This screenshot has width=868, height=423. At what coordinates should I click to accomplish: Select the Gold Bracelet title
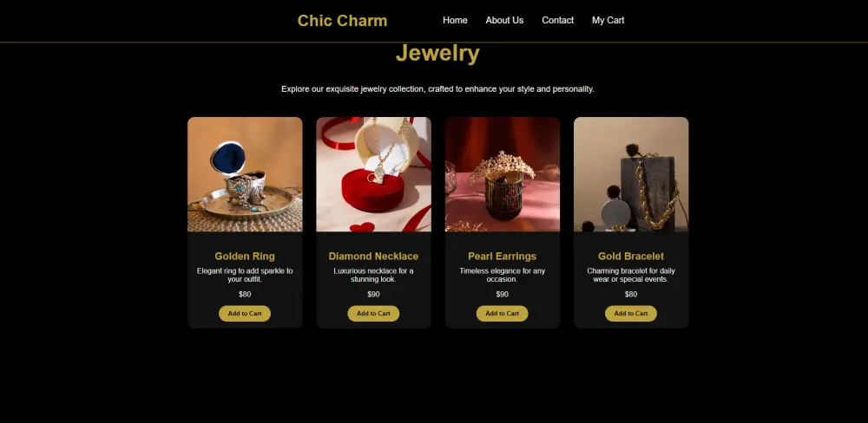[x=631, y=256]
